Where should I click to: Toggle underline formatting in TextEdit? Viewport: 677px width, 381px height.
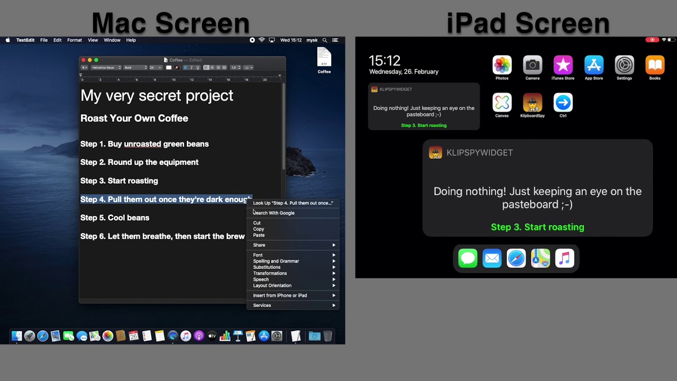pyautogui.click(x=198, y=67)
